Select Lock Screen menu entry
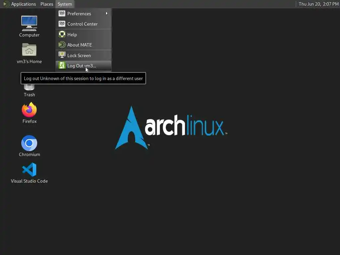This screenshot has height=255, width=340. click(x=83, y=55)
